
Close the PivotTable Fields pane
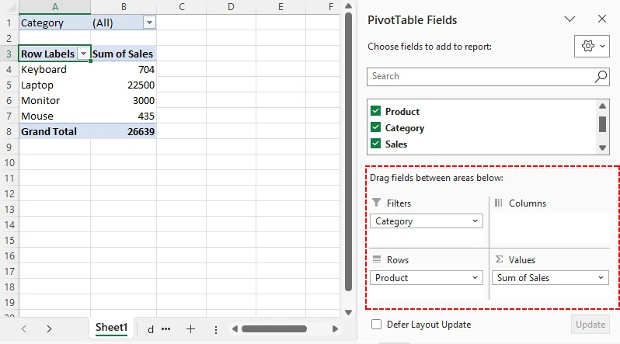coord(602,19)
